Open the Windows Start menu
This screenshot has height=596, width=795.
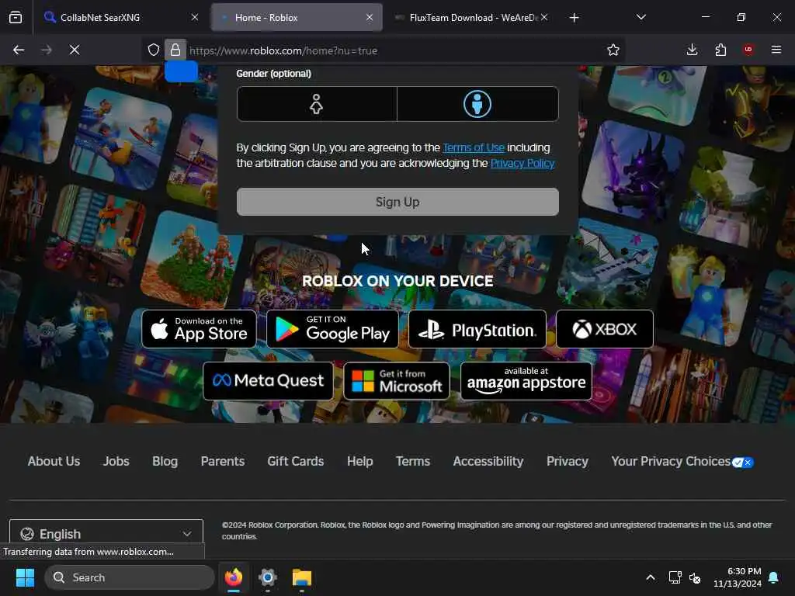25,577
